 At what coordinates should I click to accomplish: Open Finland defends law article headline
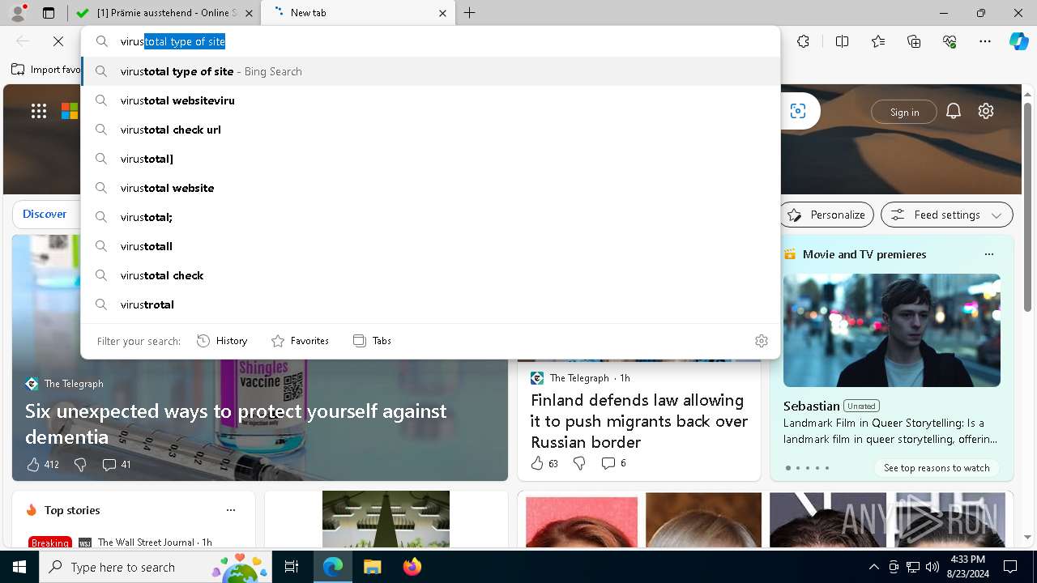point(639,421)
